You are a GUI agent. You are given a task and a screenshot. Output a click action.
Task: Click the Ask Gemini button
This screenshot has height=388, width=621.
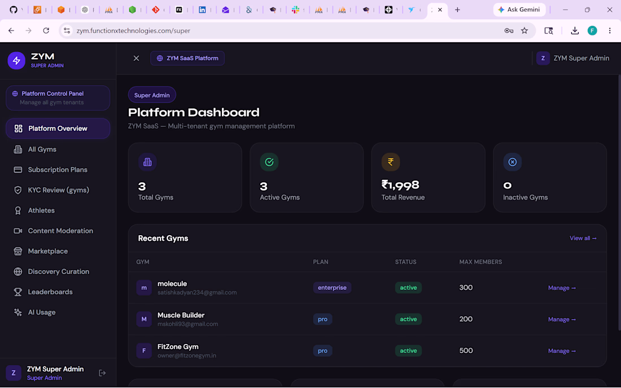[x=519, y=10]
